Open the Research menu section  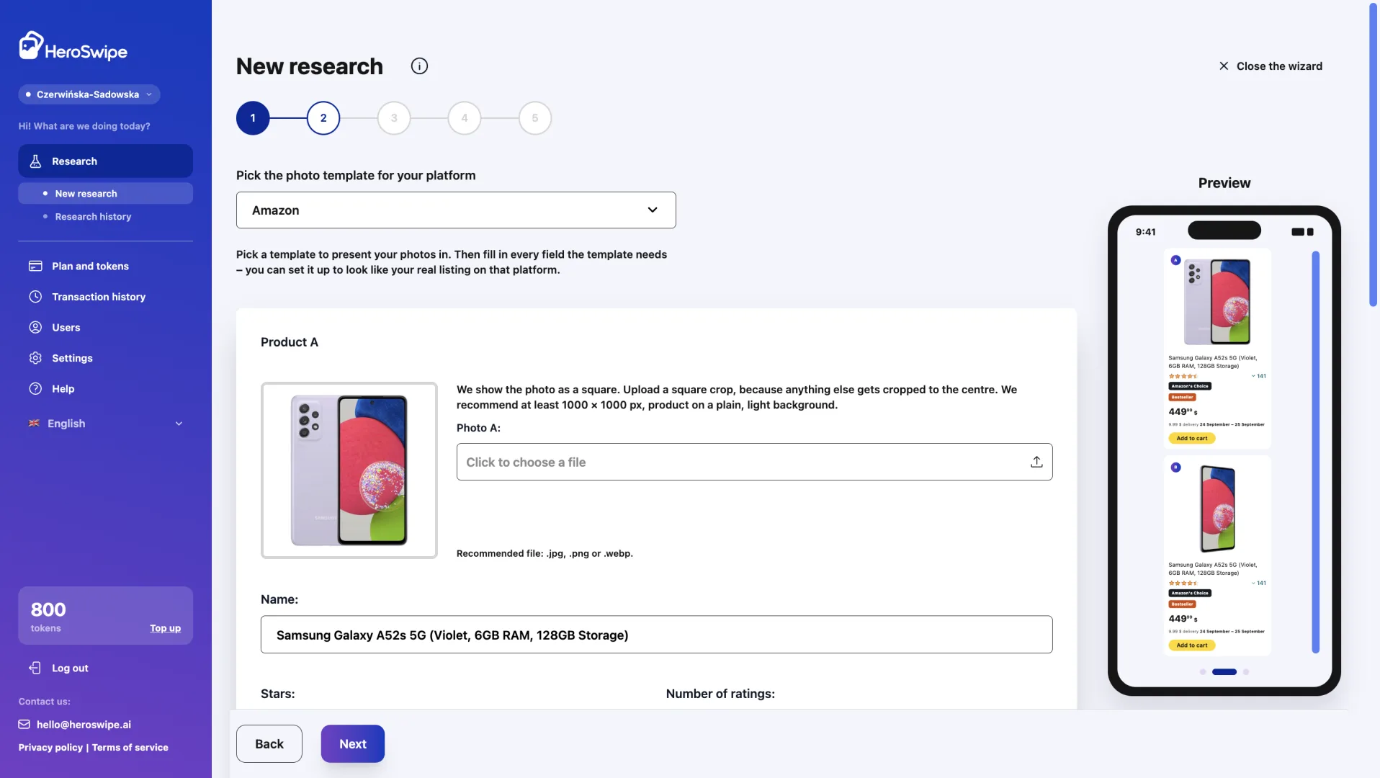click(105, 161)
